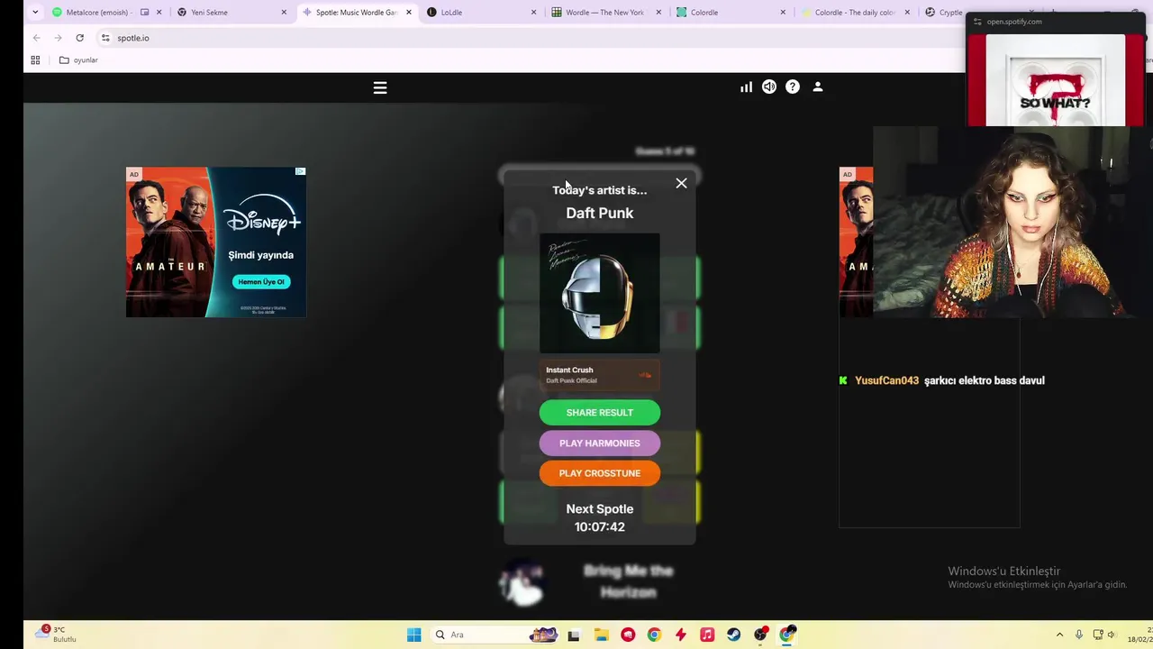Click the browser forward arrow
1153x649 pixels.
coord(58,38)
